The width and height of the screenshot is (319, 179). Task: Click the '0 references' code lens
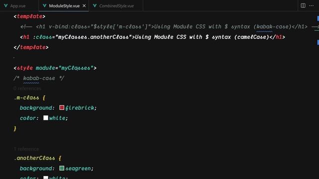tap(27, 89)
